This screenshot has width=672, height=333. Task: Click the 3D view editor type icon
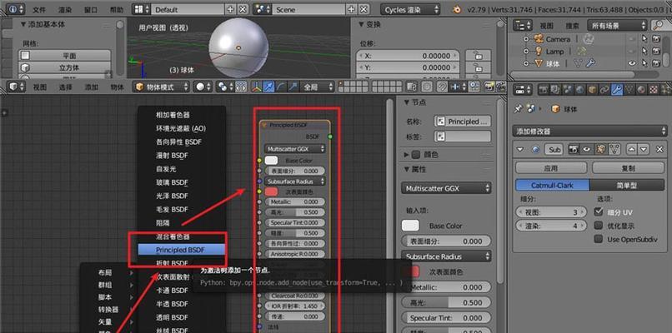17,87
